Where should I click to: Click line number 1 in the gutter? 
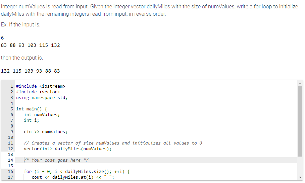pyautogui.click(x=12, y=86)
